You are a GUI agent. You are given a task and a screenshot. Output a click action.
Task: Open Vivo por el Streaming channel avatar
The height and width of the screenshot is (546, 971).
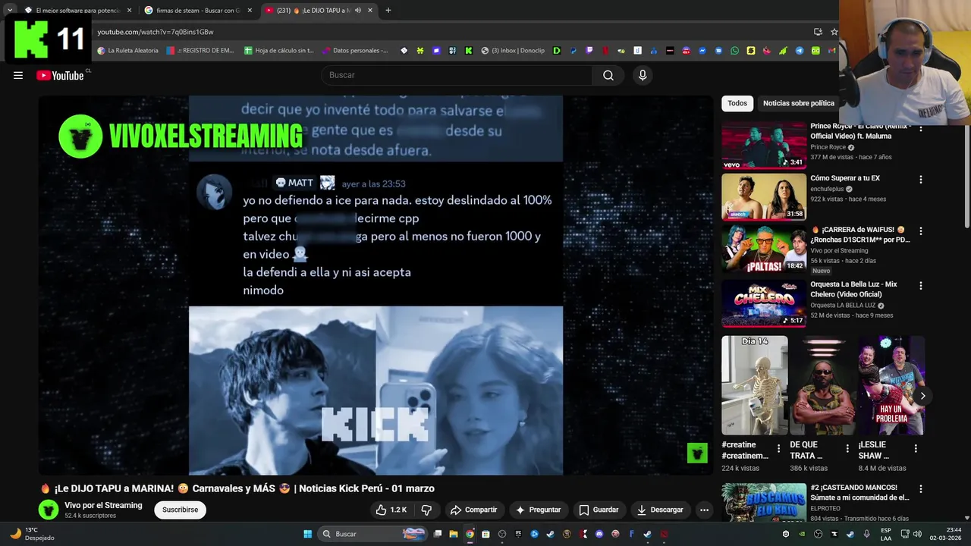(49, 510)
